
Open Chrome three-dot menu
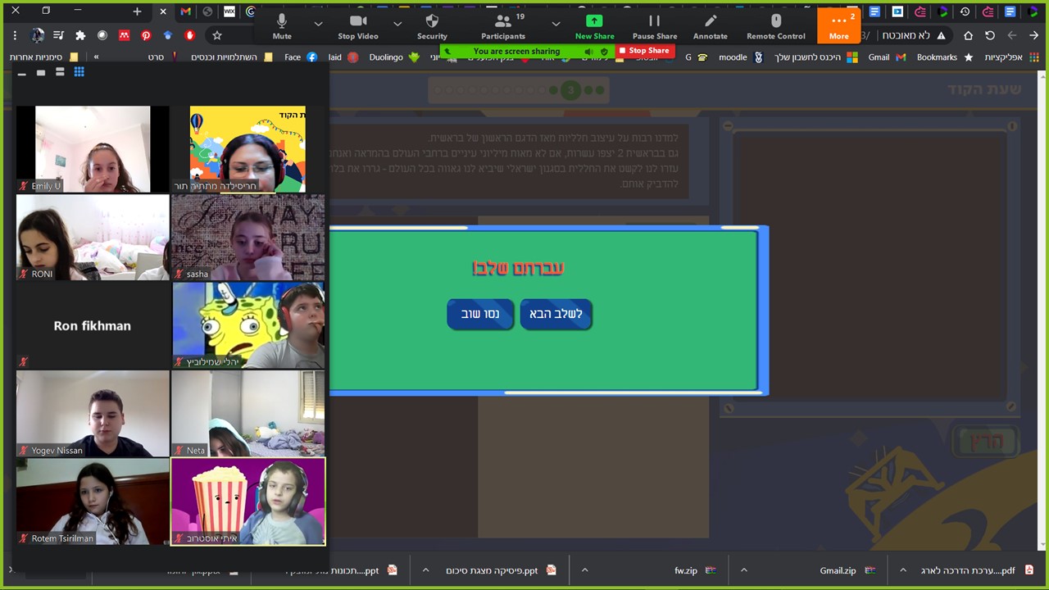[x=15, y=35]
